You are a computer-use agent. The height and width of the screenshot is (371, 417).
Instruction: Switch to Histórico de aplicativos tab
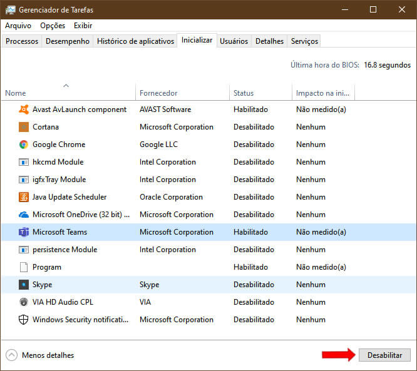click(x=135, y=41)
